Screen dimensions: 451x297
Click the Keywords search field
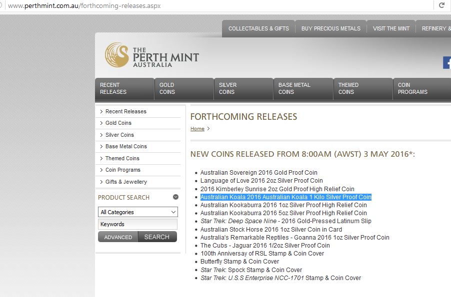point(137,224)
